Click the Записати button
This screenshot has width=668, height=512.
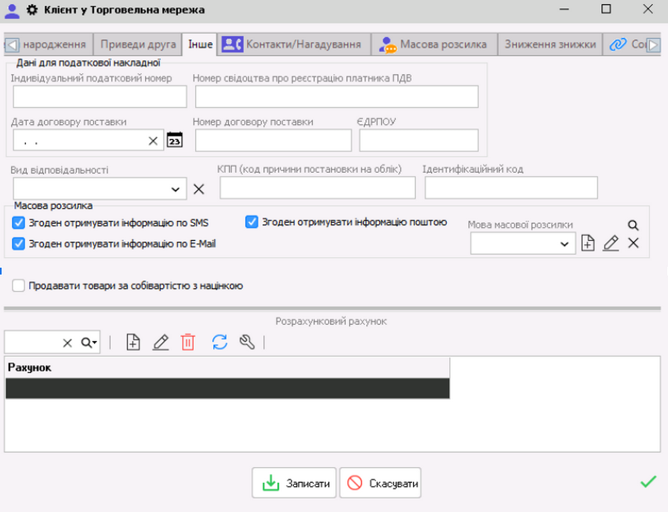tap(295, 483)
